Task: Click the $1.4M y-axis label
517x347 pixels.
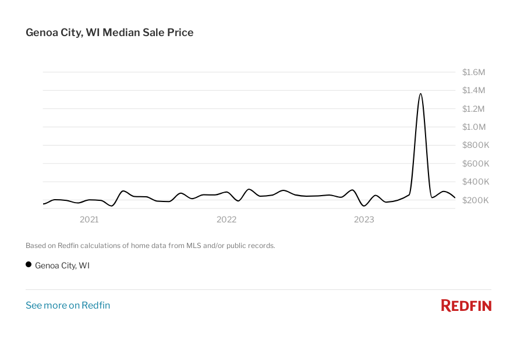Action: 473,90
